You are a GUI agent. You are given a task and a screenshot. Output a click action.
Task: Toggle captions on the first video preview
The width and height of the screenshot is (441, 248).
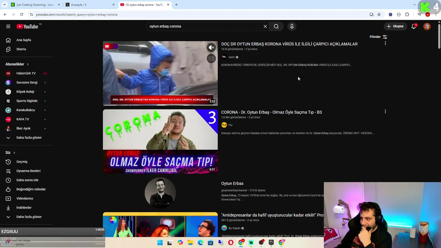(x=211, y=59)
